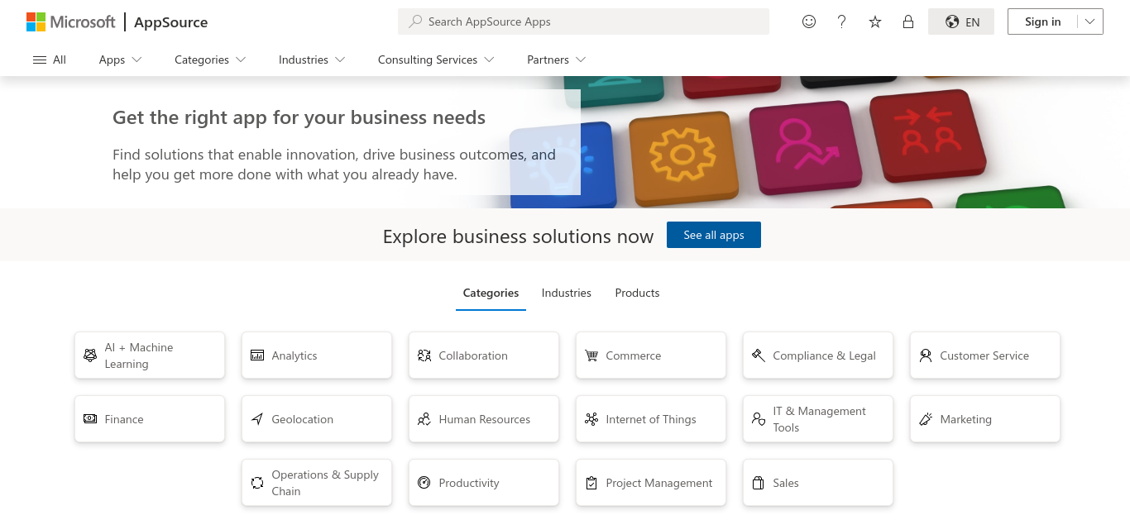Click the Productivity gauge icon
The height and width of the screenshot is (520, 1130).
(424, 483)
